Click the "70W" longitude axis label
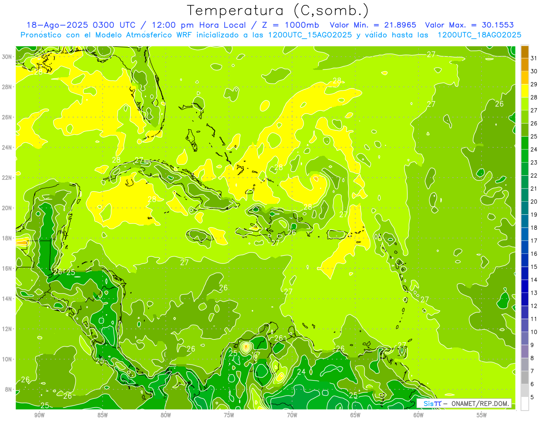This screenshot has height=421, width=546. tap(292, 415)
